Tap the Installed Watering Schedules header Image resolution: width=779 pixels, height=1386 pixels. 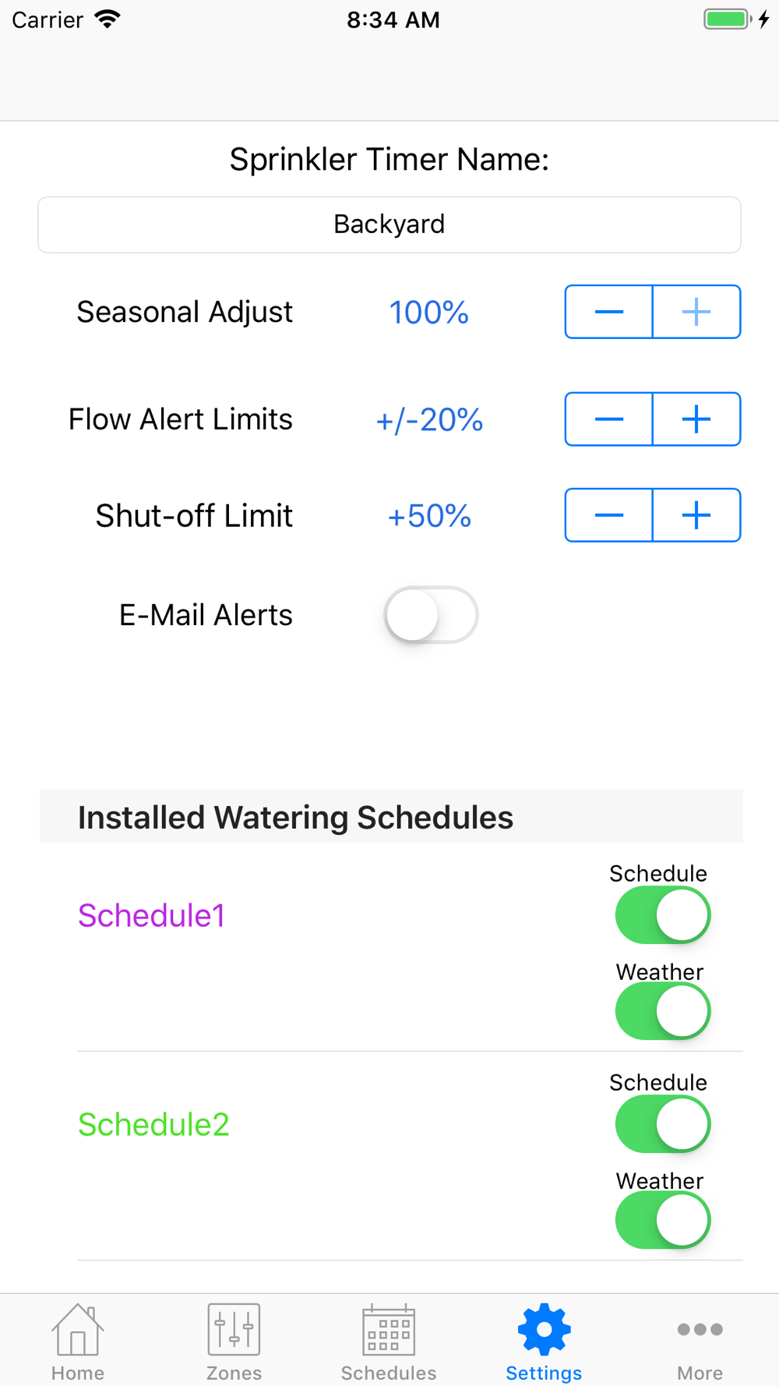pyautogui.click(x=296, y=818)
